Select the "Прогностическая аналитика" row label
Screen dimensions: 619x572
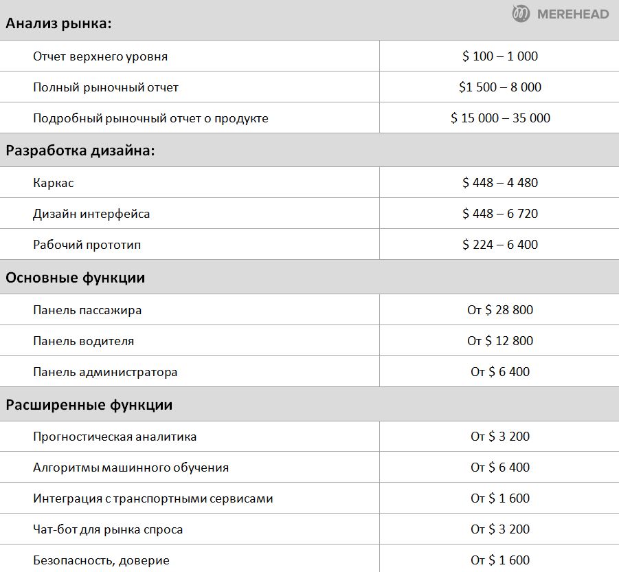pyautogui.click(x=115, y=437)
